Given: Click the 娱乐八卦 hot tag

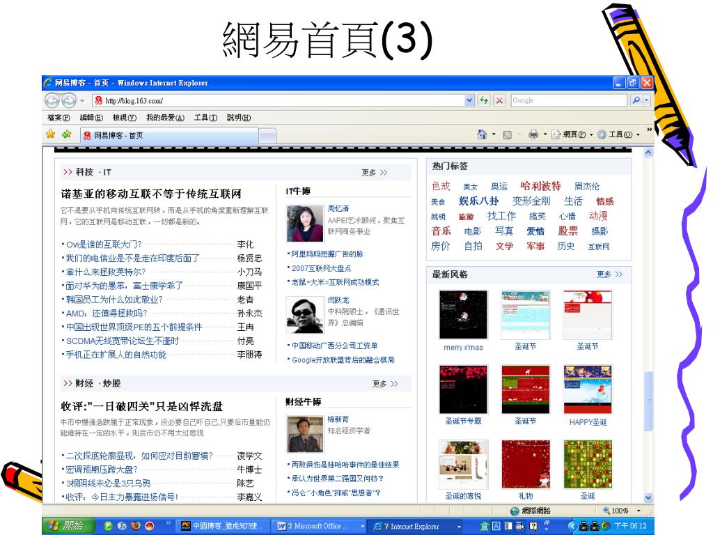Looking at the screenshot, I should [478, 201].
